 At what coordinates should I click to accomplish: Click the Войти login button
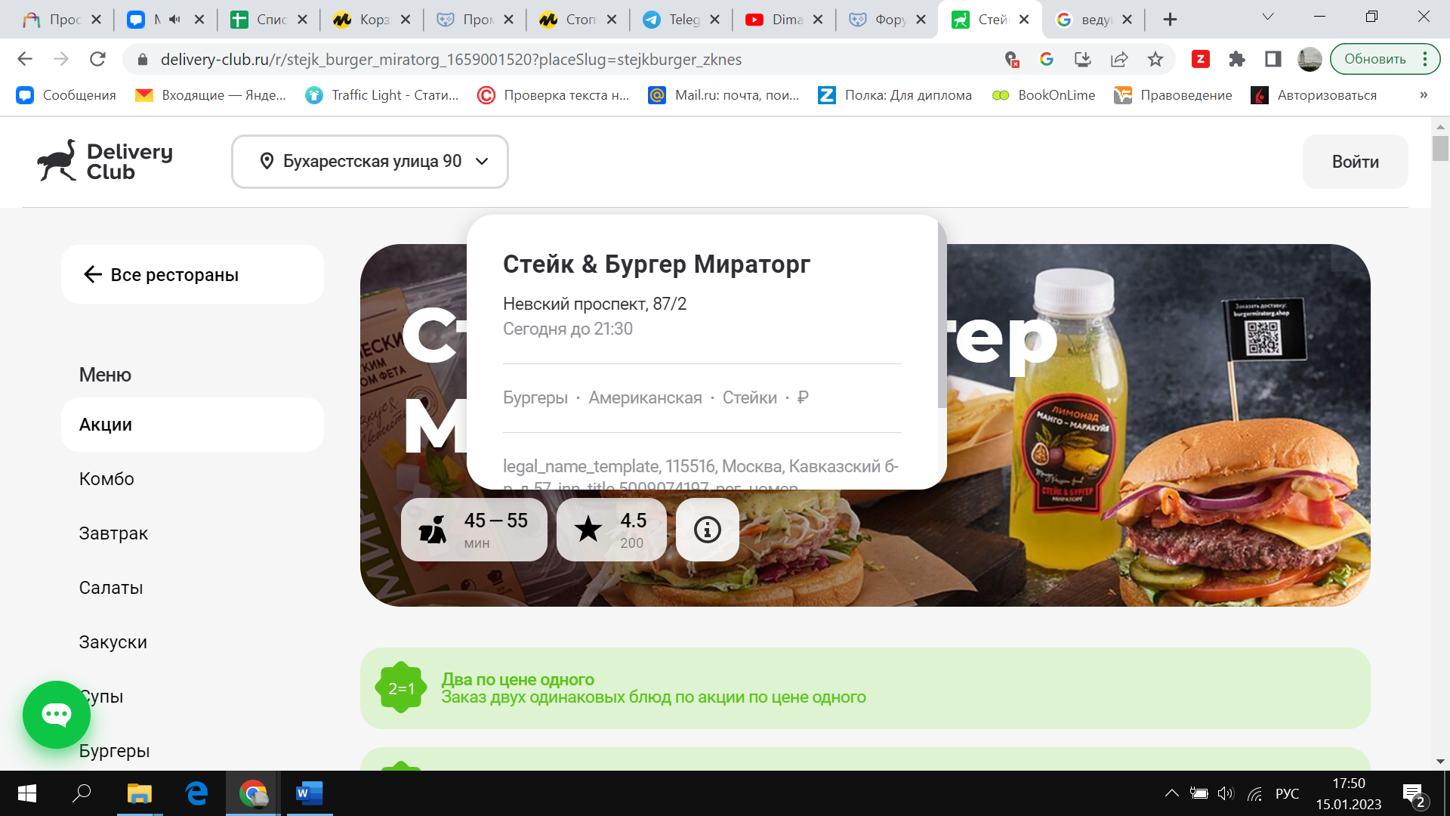[1356, 162]
